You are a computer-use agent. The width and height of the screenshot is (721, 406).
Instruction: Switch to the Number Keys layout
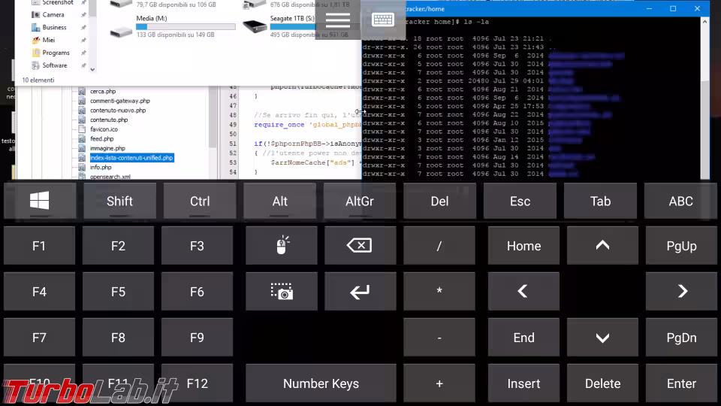pyautogui.click(x=321, y=383)
